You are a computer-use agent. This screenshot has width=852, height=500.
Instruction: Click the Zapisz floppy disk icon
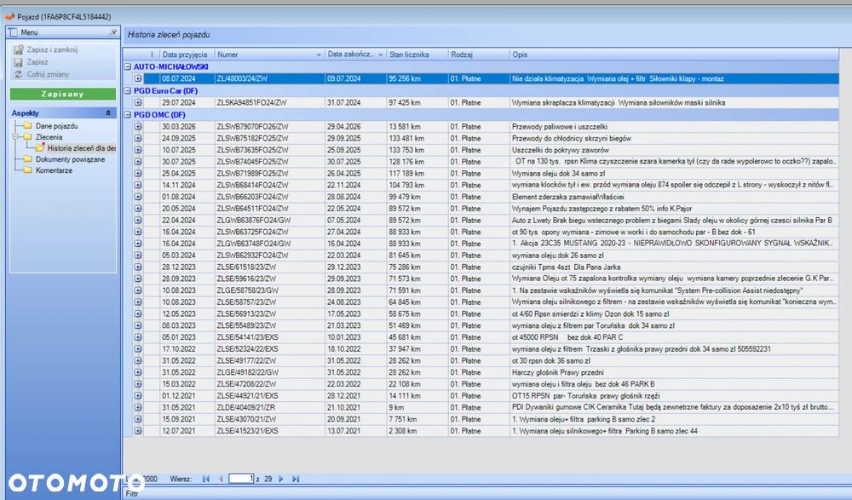(19, 62)
